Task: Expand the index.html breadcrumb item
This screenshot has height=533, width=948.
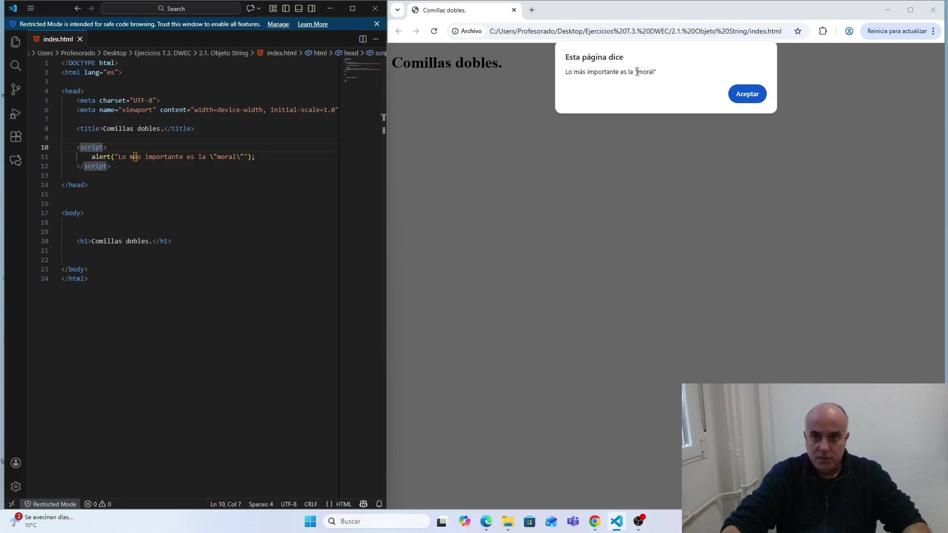Action: click(x=281, y=53)
